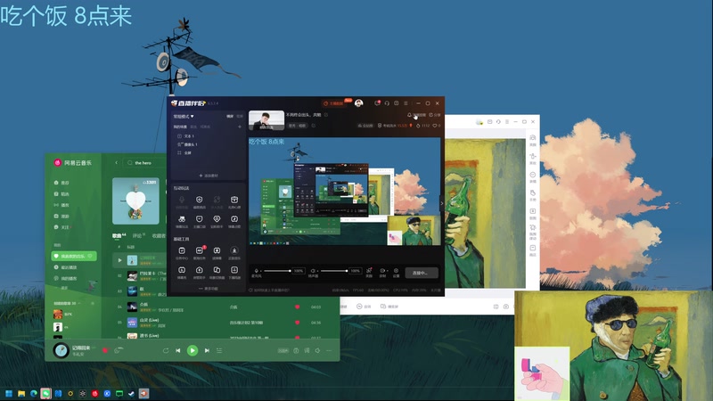Screen dimensions: 713x401
Task: Open 最近播放 in 网易云音乐 sidebar
Action: click(65, 267)
